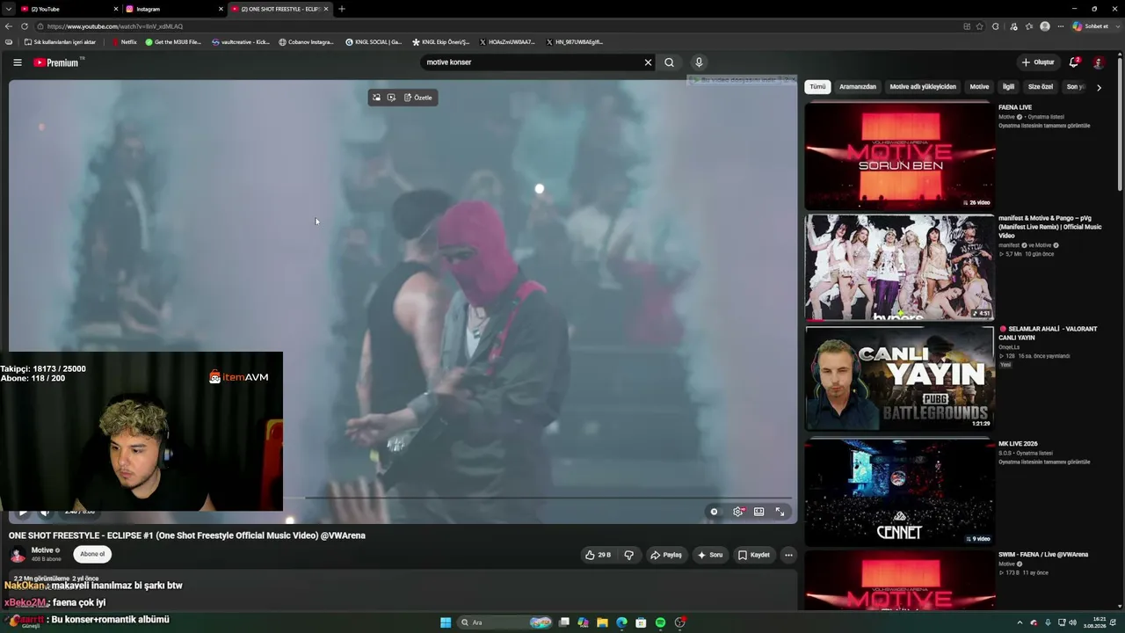This screenshot has height=633, width=1125.
Task: Select the 'İlgili' filter chip
Action: tap(1009, 87)
